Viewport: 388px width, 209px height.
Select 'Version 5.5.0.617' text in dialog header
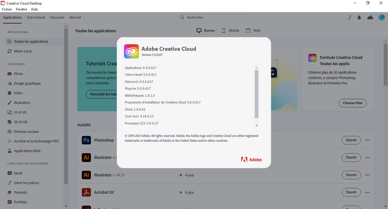152,55
